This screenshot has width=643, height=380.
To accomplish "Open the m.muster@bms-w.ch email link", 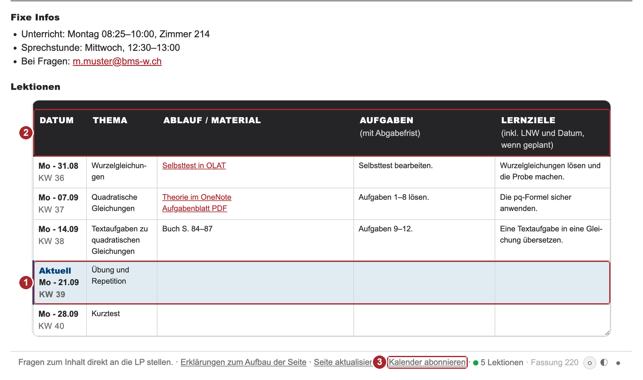I will click(117, 61).
